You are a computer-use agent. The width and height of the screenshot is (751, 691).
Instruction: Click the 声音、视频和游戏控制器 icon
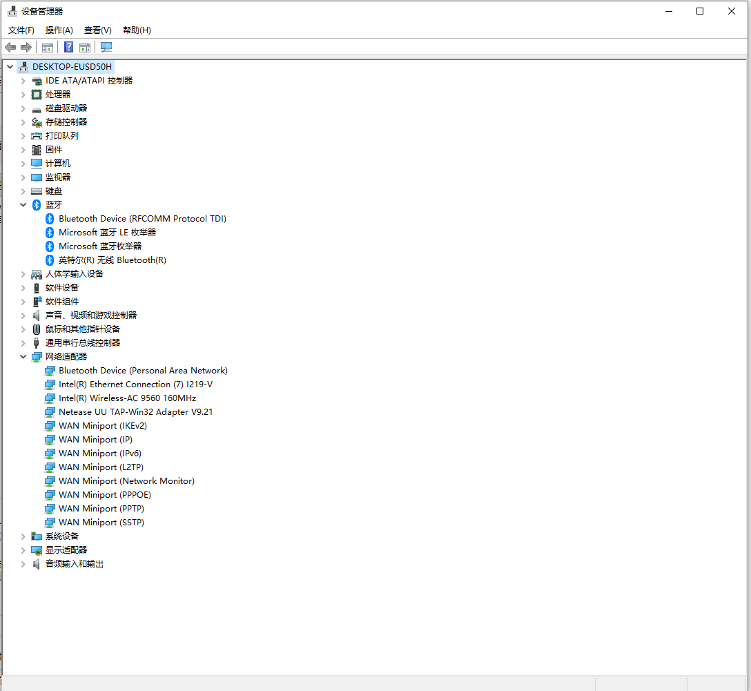pos(37,315)
